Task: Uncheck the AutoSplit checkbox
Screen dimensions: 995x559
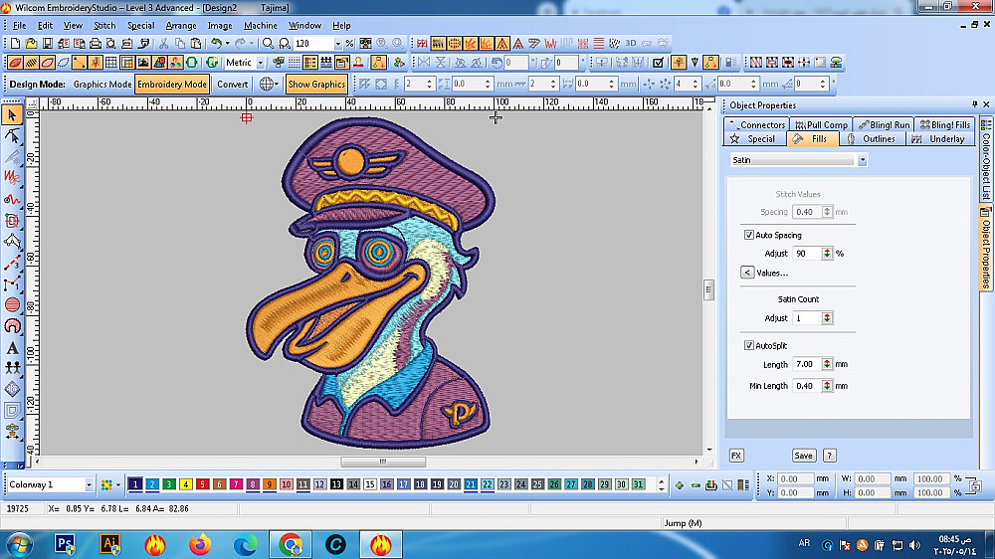Action: click(x=749, y=346)
